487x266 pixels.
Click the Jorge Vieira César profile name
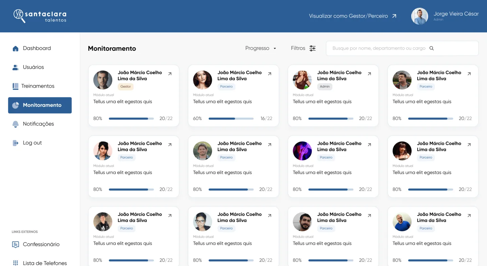pyautogui.click(x=456, y=14)
